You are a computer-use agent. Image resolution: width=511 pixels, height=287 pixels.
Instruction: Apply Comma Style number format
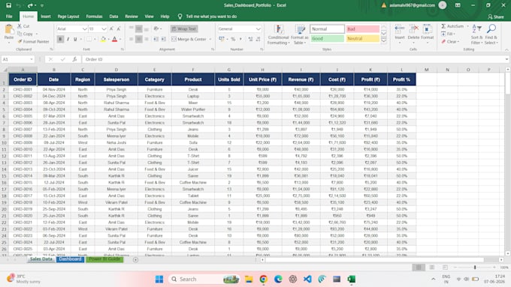[x=240, y=39]
